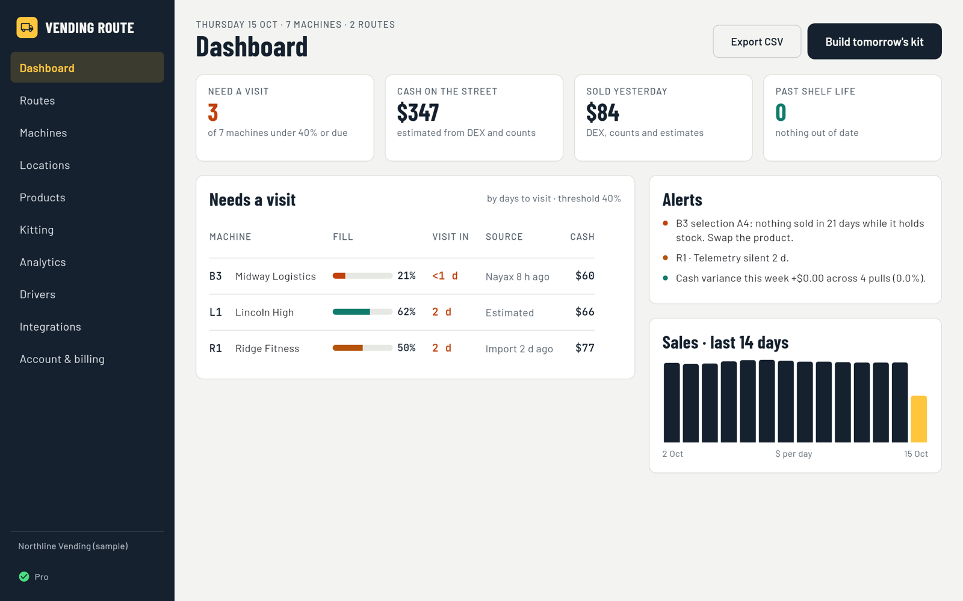Open the Dashboard menu item

tap(87, 67)
